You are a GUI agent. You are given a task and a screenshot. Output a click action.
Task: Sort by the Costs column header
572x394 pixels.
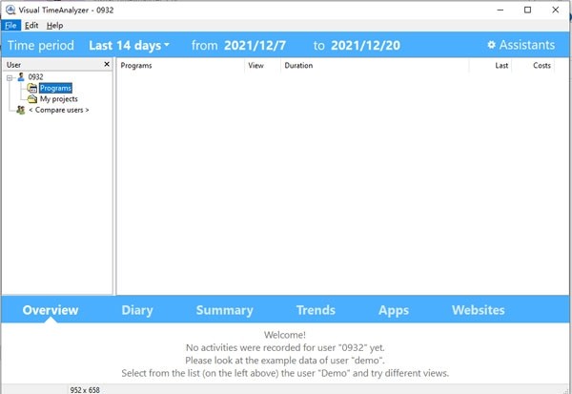[533, 66]
